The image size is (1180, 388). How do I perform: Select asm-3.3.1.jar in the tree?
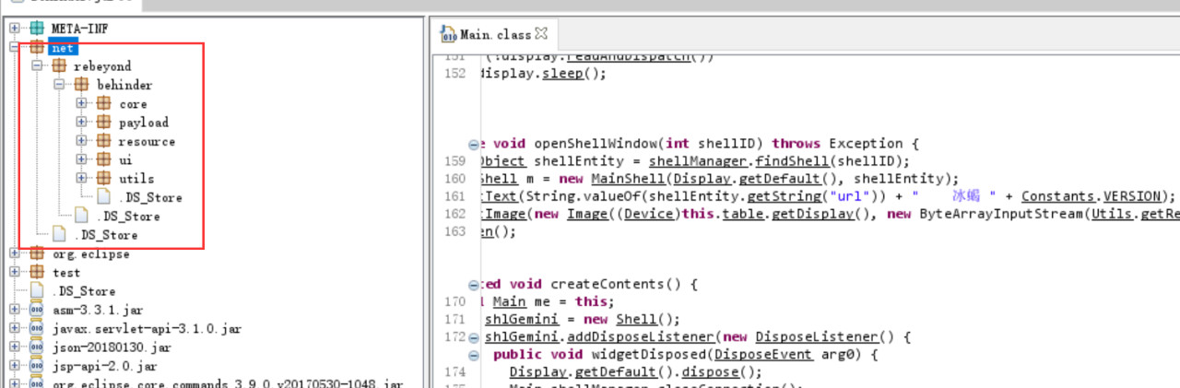tap(96, 310)
